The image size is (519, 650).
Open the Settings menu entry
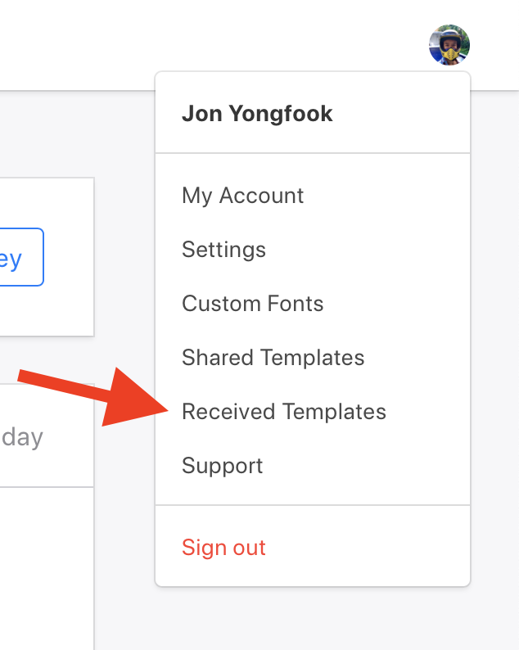tap(223, 250)
